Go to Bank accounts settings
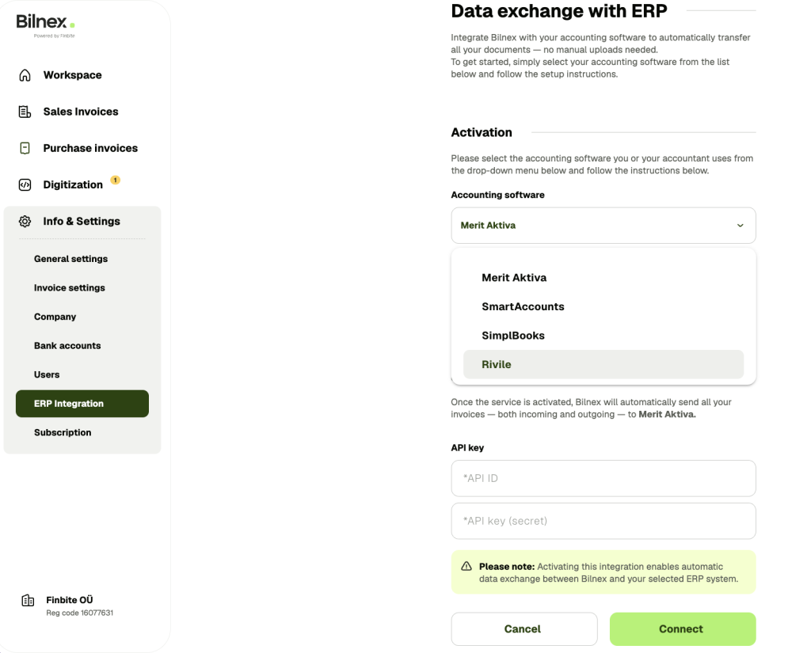811x653 pixels. (x=67, y=346)
